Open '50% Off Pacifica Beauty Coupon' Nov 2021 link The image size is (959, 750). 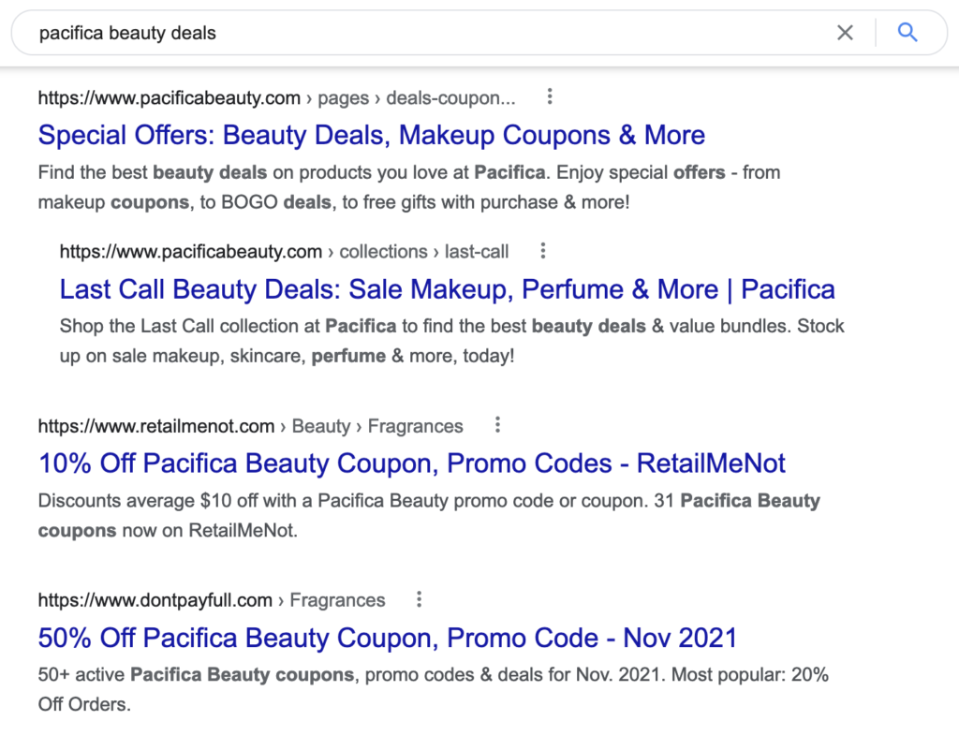[x=387, y=638]
